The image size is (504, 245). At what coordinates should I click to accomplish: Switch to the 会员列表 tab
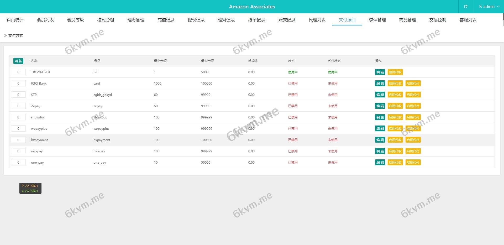45,20
